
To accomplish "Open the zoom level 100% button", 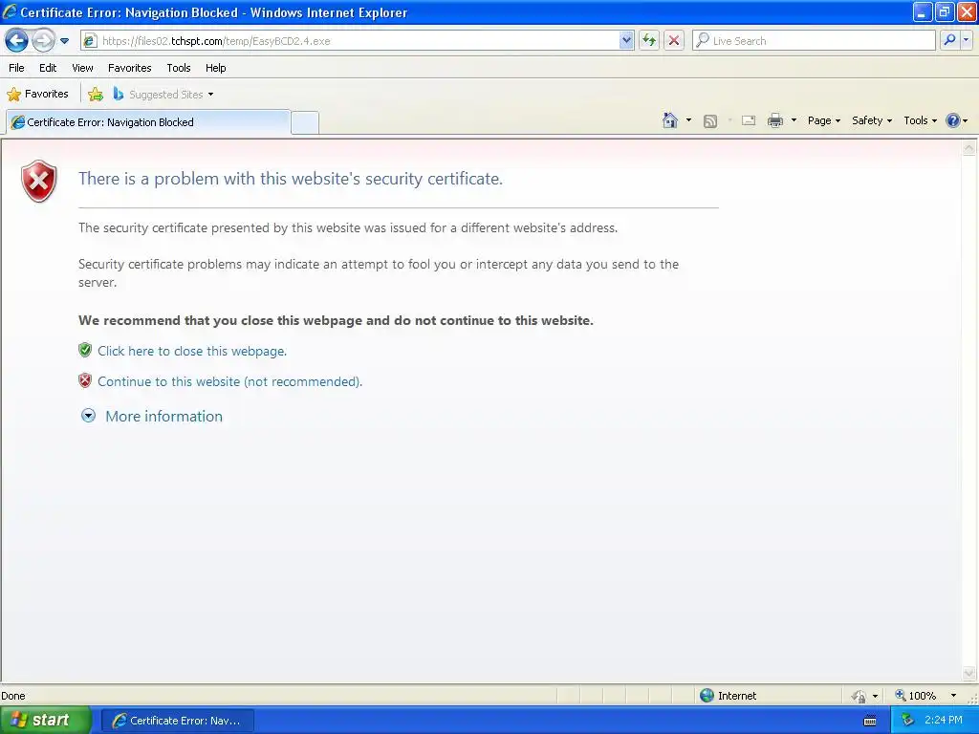I will coord(915,696).
